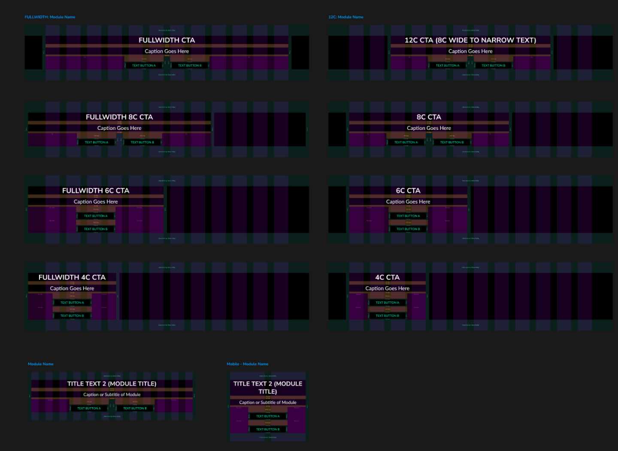
Task: Click the "4C CTA" title text
Action: 387,277
